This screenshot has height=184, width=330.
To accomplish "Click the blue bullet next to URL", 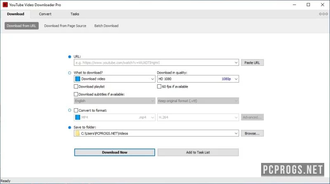I will click(70, 57).
